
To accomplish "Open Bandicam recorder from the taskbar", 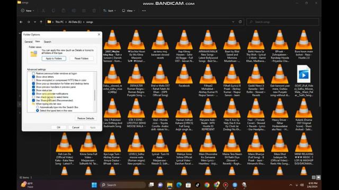I will pos(226,185).
